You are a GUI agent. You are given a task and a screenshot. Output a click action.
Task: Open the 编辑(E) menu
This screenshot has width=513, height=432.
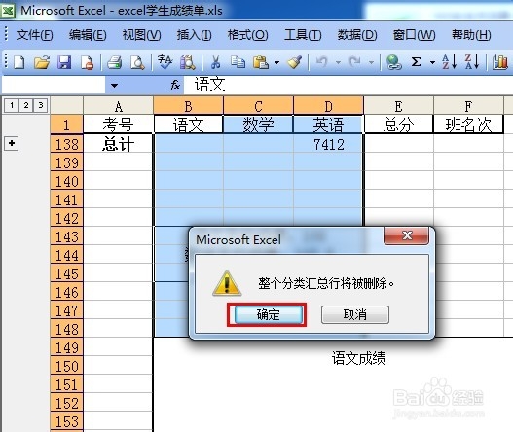[88, 35]
